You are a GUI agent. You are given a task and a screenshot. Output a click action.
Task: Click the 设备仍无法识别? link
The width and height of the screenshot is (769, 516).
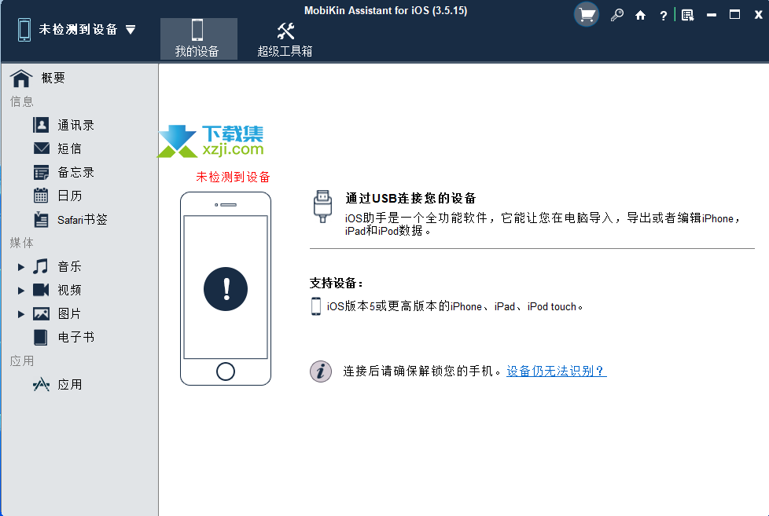click(x=557, y=371)
